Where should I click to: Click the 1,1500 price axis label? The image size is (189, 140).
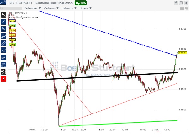[x=182, y=109]
